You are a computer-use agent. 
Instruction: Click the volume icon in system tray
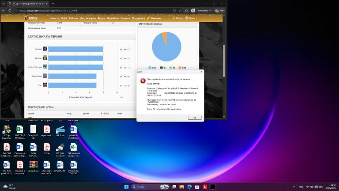click(312, 187)
